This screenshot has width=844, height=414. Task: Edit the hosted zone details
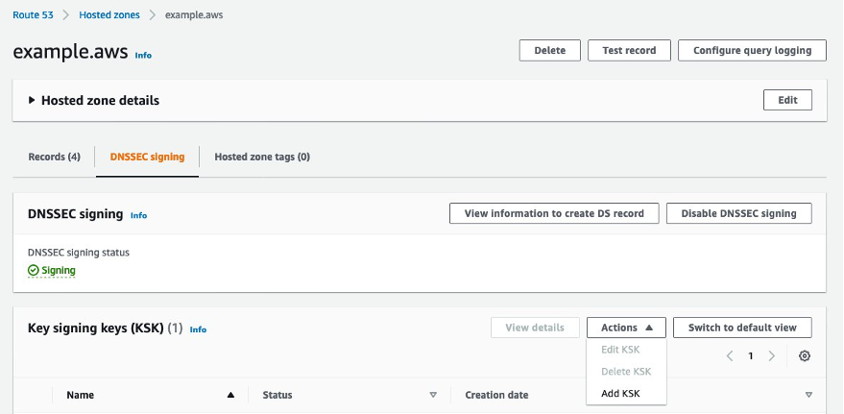[787, 100]
